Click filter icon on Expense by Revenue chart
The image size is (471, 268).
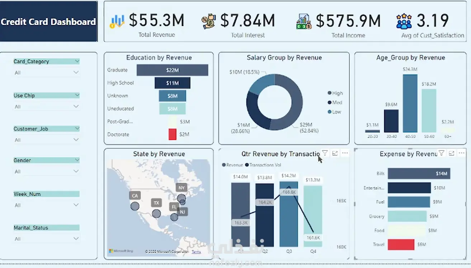point(442,153)
